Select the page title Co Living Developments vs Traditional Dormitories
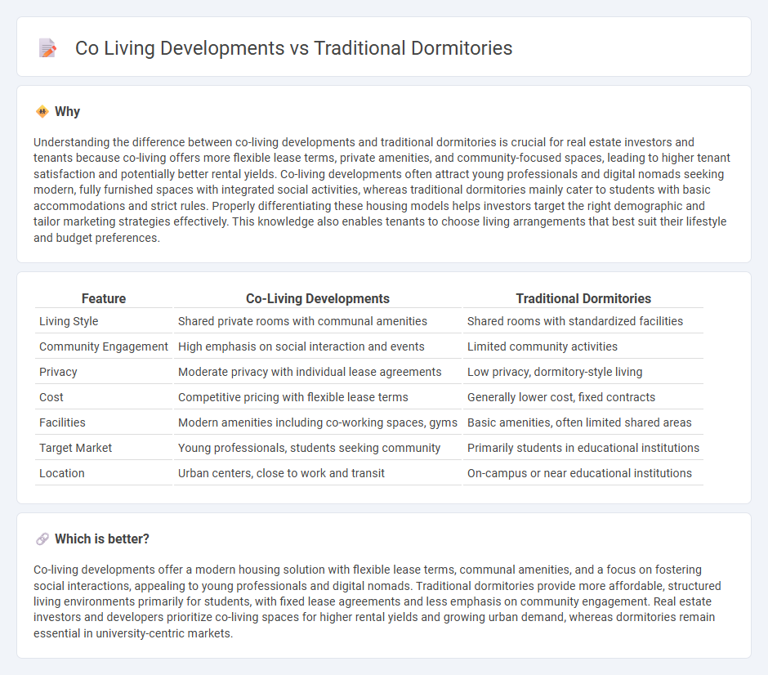Viewport: 768px width, 675px height. pyautogui.click(x=293, y=48)
